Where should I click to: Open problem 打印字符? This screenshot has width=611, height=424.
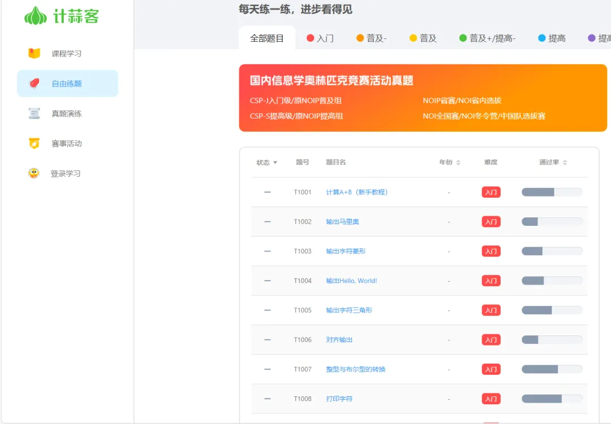coord(339,399)
